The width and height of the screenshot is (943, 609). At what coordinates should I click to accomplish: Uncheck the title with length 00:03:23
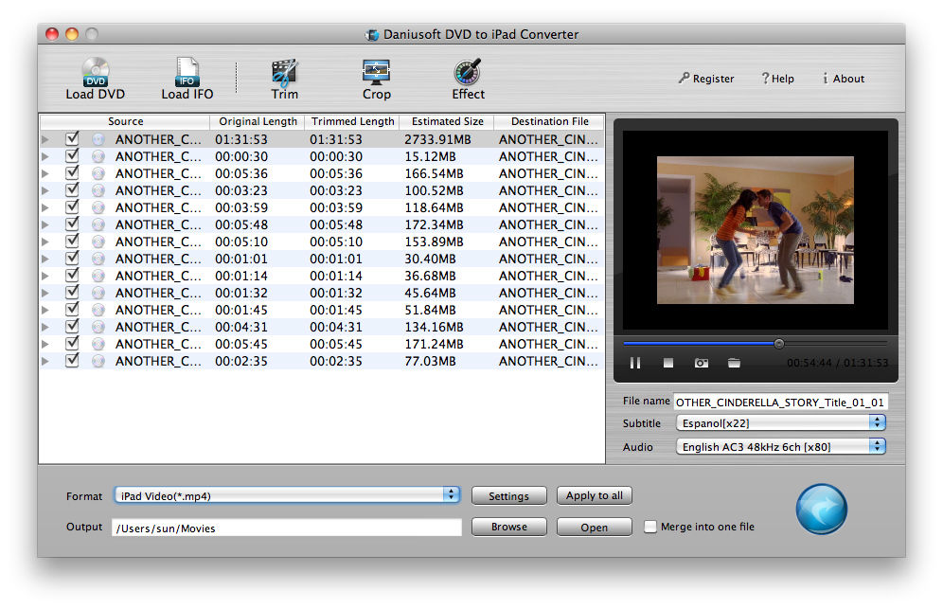tap(72, 189)
